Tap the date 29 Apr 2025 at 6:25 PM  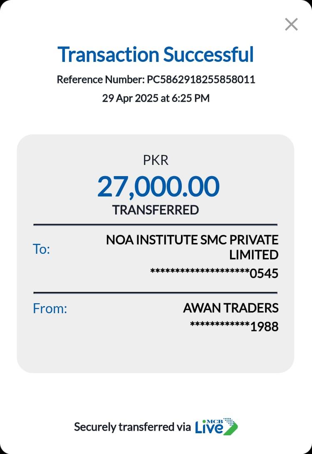click(x=156, y=98)
